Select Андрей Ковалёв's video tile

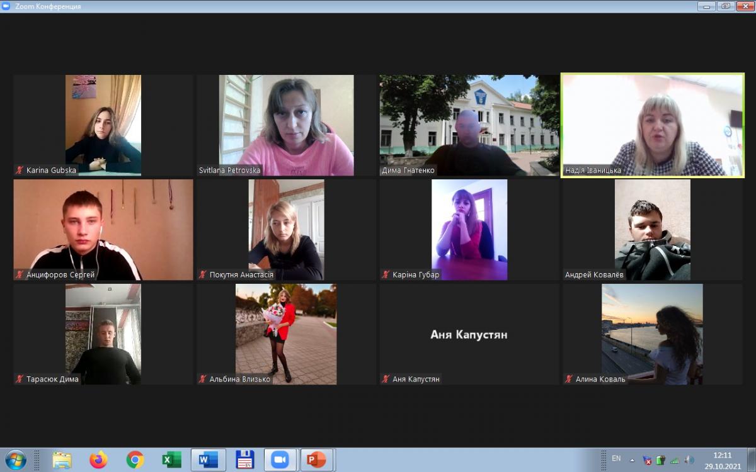[652, 230]
